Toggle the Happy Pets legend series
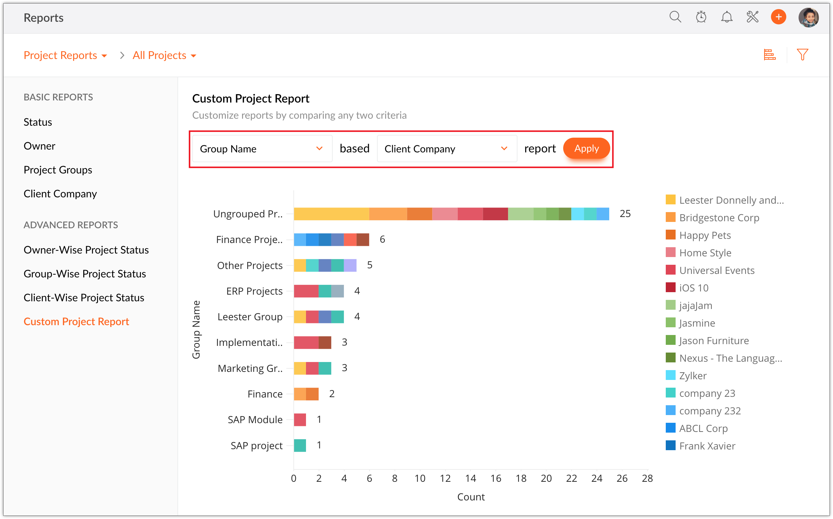This screenshot has width=833, height=519. click(705, 235)
